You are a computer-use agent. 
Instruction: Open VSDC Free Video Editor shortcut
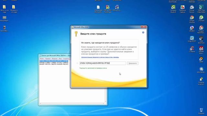click(x=201, y=9)
